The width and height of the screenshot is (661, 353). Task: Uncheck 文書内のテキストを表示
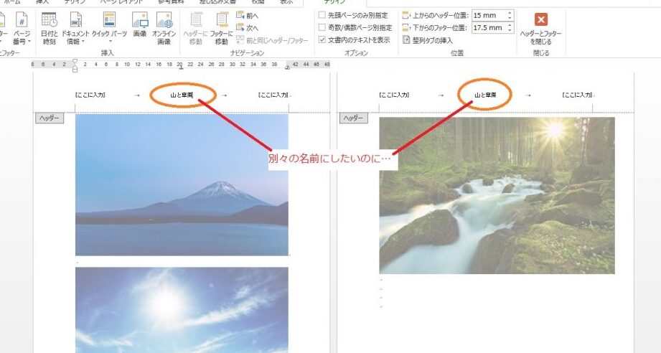click(322, 39)
